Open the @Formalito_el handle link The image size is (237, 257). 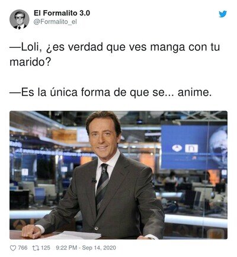pyautogui.click(x=55, y=22)
